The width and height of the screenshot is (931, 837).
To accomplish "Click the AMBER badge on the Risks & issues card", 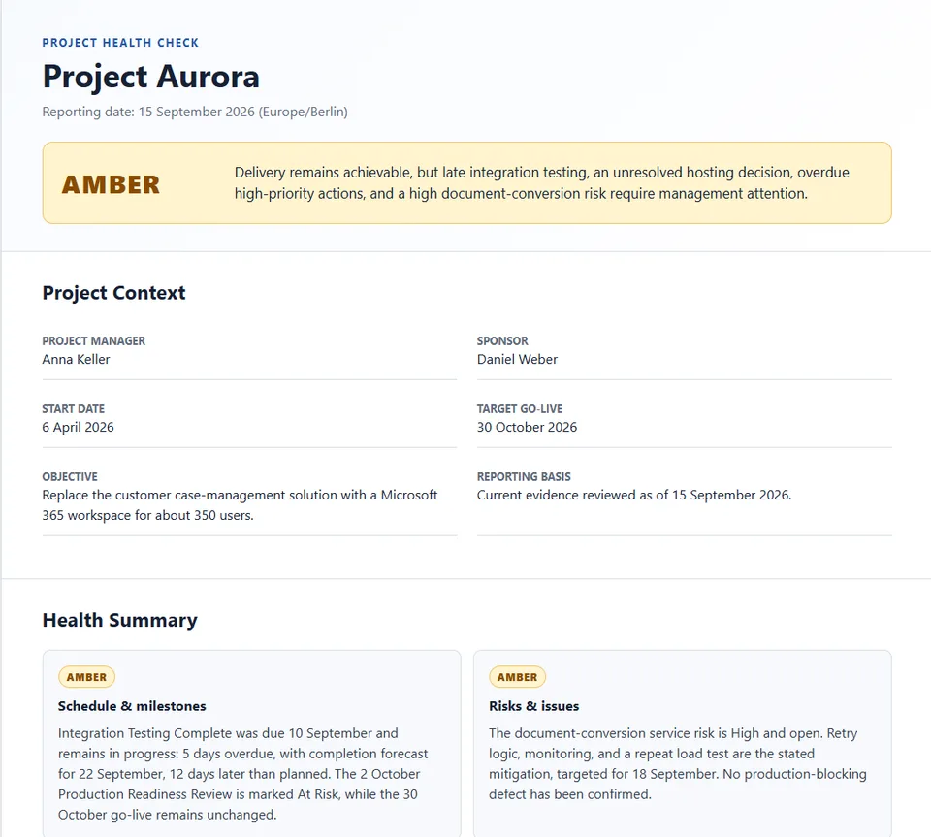I will (x=517, y=677).
